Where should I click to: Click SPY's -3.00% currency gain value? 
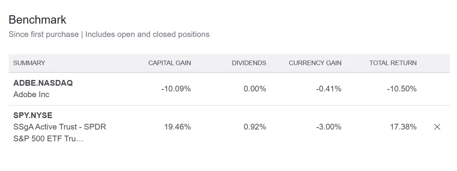click(328, 127)
